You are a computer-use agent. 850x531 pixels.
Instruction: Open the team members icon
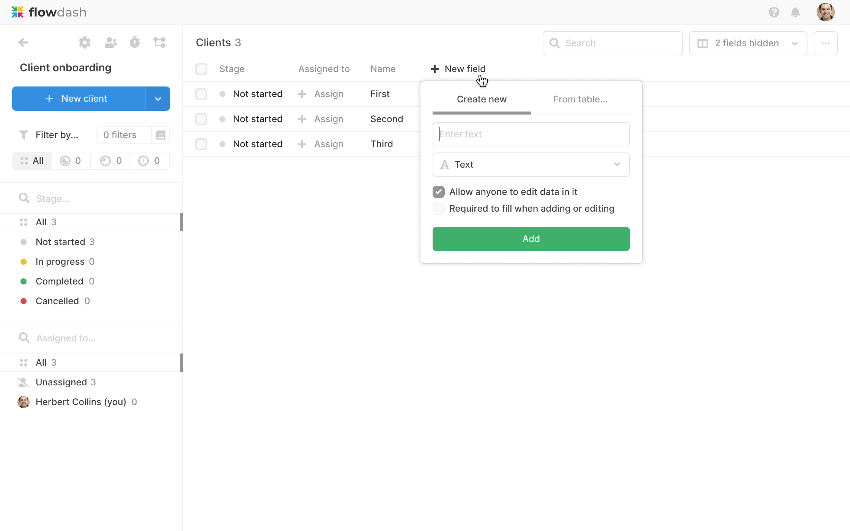110,42
